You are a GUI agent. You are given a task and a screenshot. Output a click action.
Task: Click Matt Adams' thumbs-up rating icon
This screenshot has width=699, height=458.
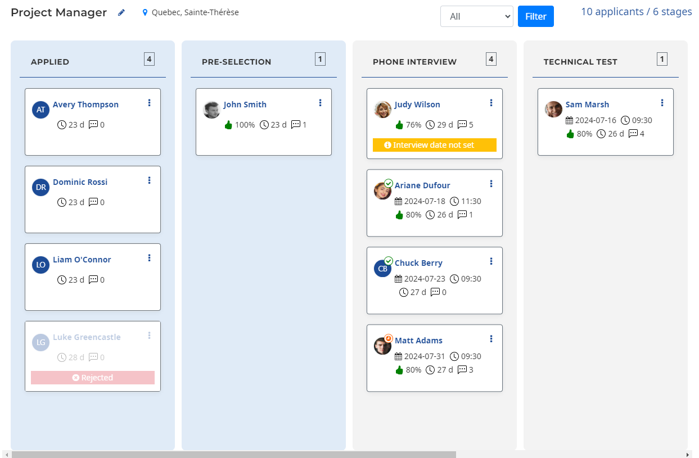[x=399, y=370]
